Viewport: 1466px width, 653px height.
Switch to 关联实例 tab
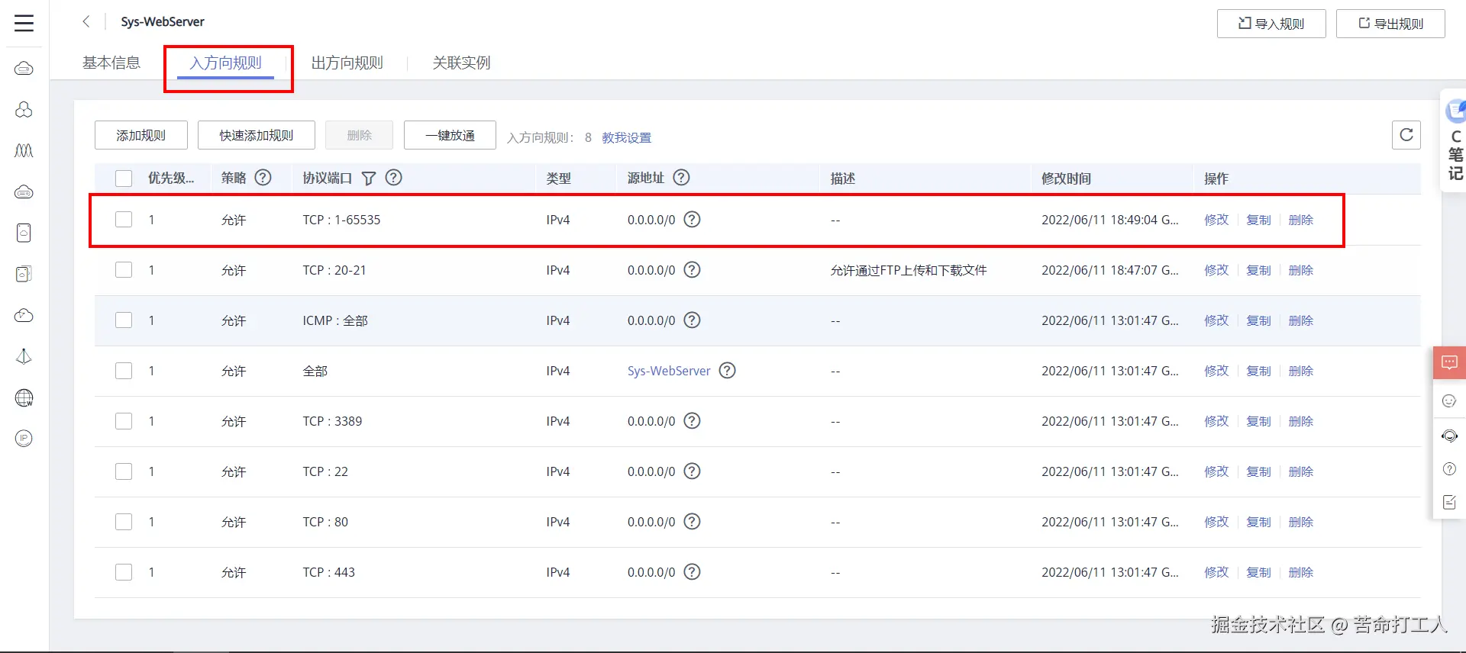coord(461,63)
